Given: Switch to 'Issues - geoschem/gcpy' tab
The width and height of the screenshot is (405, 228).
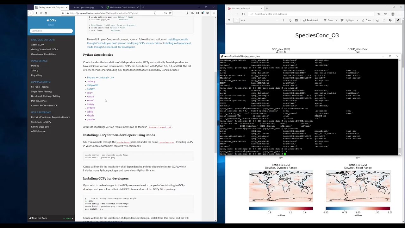Looking at the screenshot, I should tap(84, 7).
